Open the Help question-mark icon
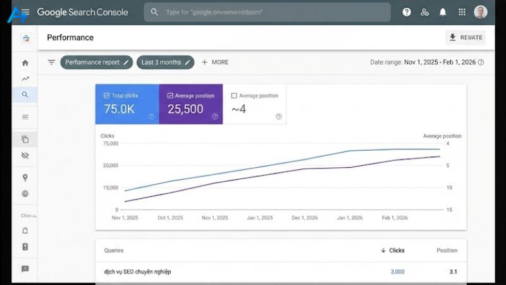Image resolution: width=506 pixels, height=285 pixels. tap(407, 12)
